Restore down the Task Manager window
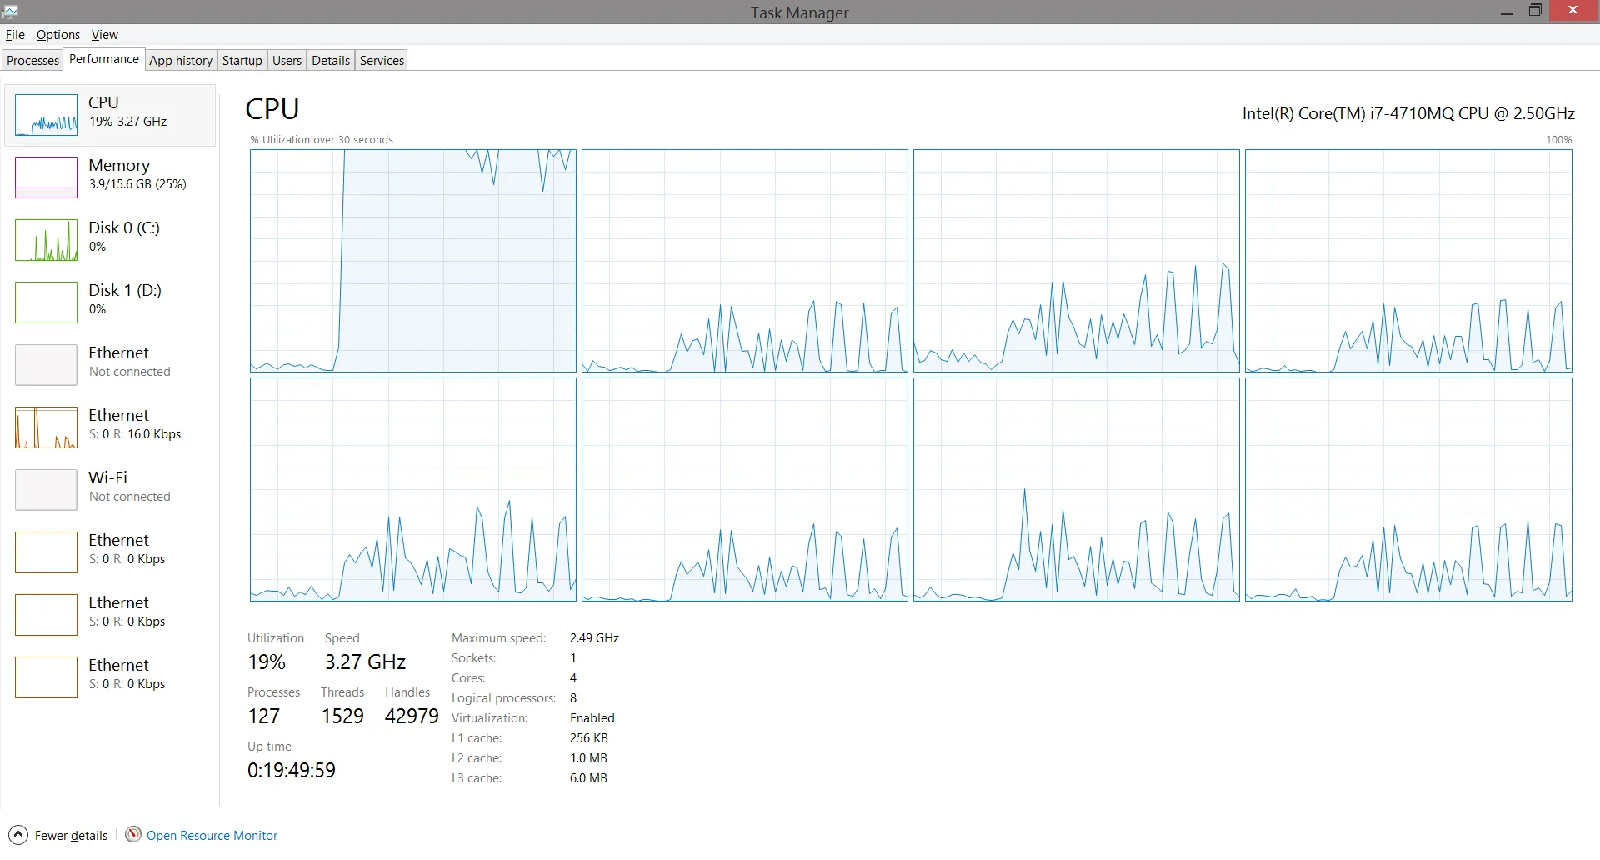 [x=1535, y=11]
